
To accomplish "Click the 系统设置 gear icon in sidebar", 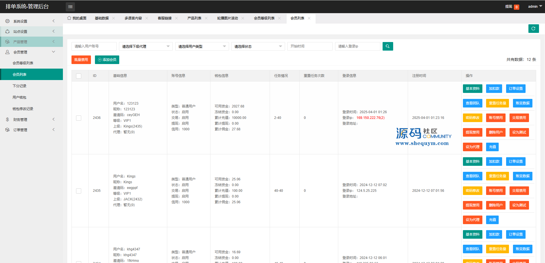I will click(7, 21).
